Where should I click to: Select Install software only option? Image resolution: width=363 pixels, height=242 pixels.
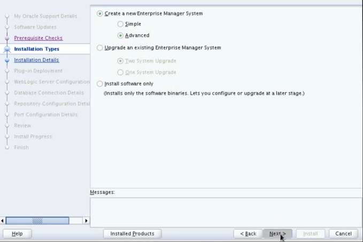[x=100, y=83]
